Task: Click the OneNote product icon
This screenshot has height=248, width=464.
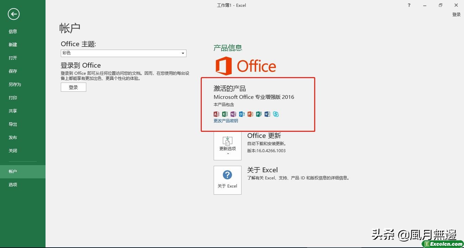Action: tap(233, 114)
